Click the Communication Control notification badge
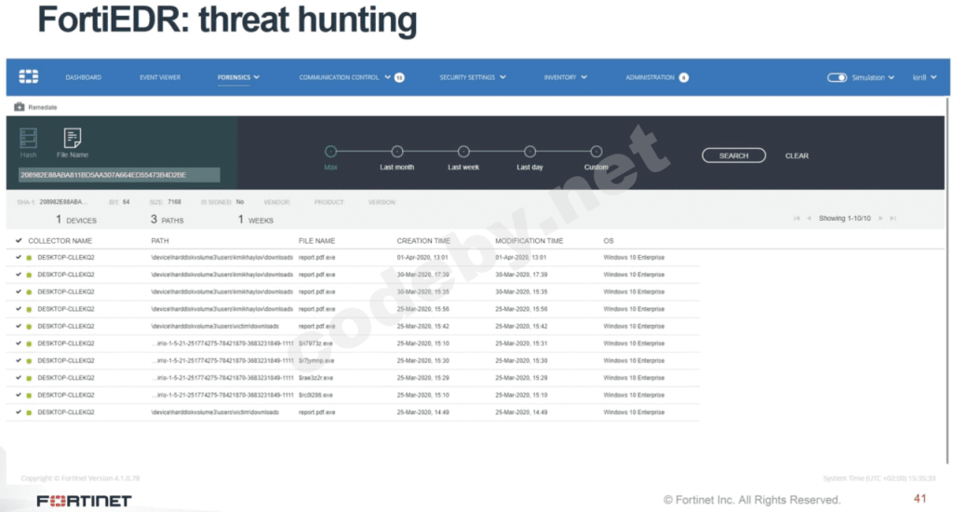This screenshot has height=512, width=953. coord(399,77)
